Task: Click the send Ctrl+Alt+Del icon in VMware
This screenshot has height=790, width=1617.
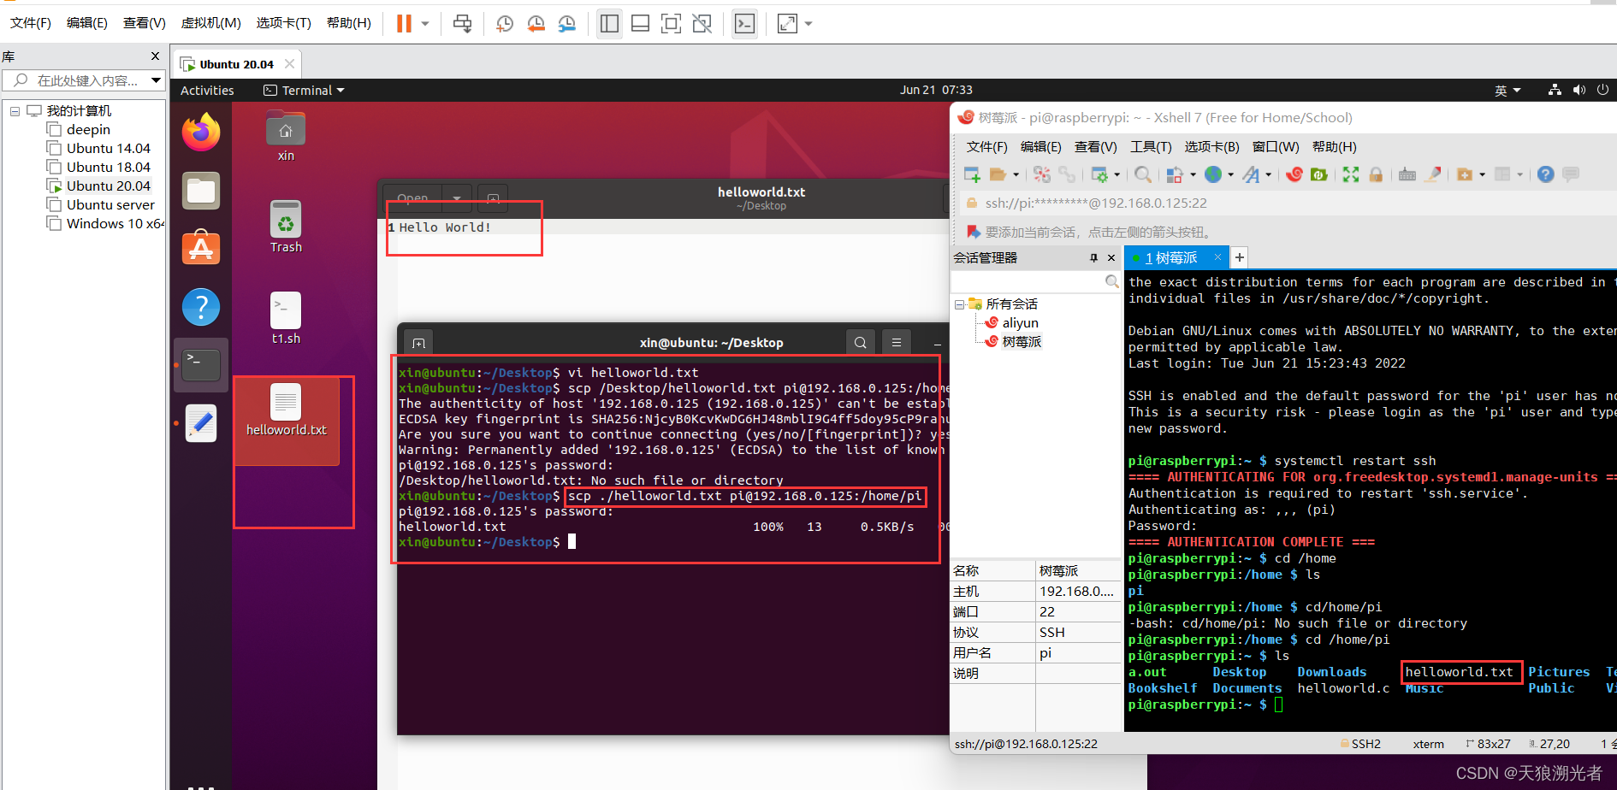Action: pyautogui.click(x=462, y=23)
